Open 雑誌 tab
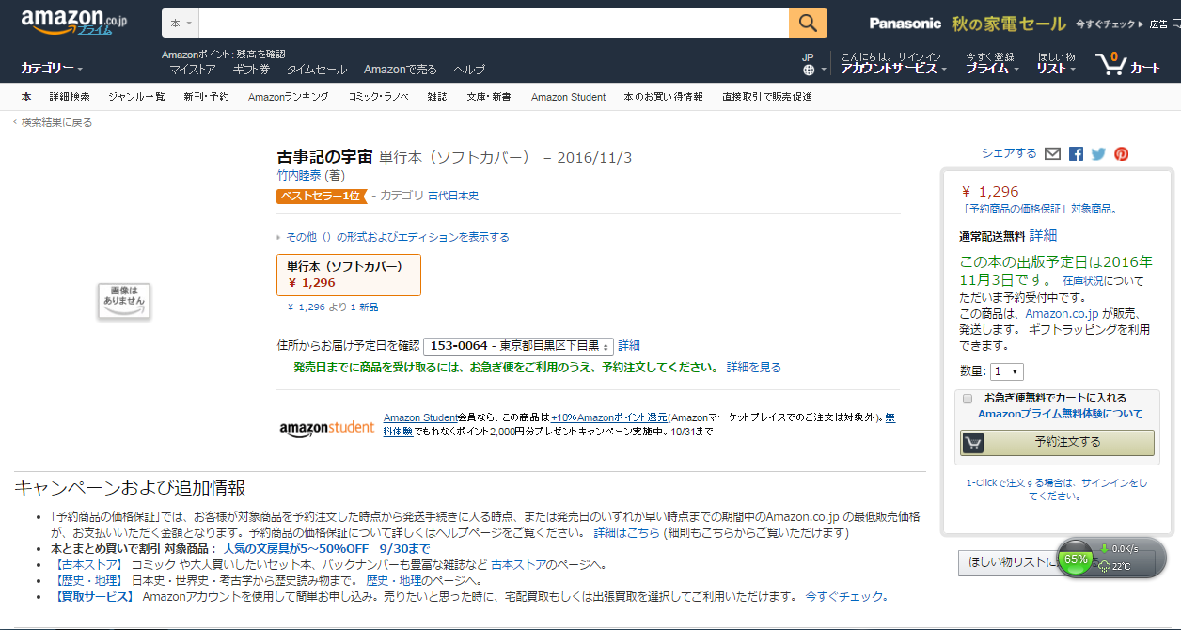The image size is (1181, 630). 437,97
